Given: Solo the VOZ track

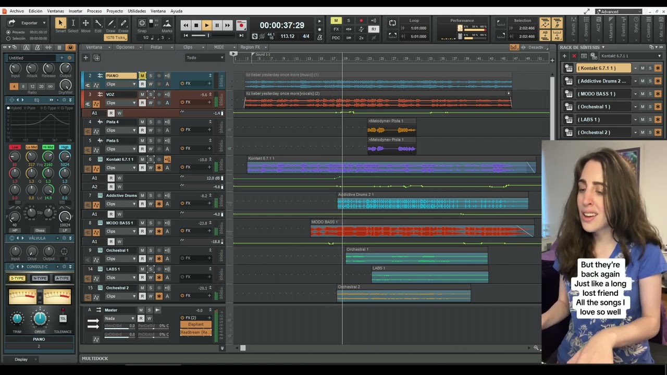Looking at the screenshot, I should coord(151,94).
